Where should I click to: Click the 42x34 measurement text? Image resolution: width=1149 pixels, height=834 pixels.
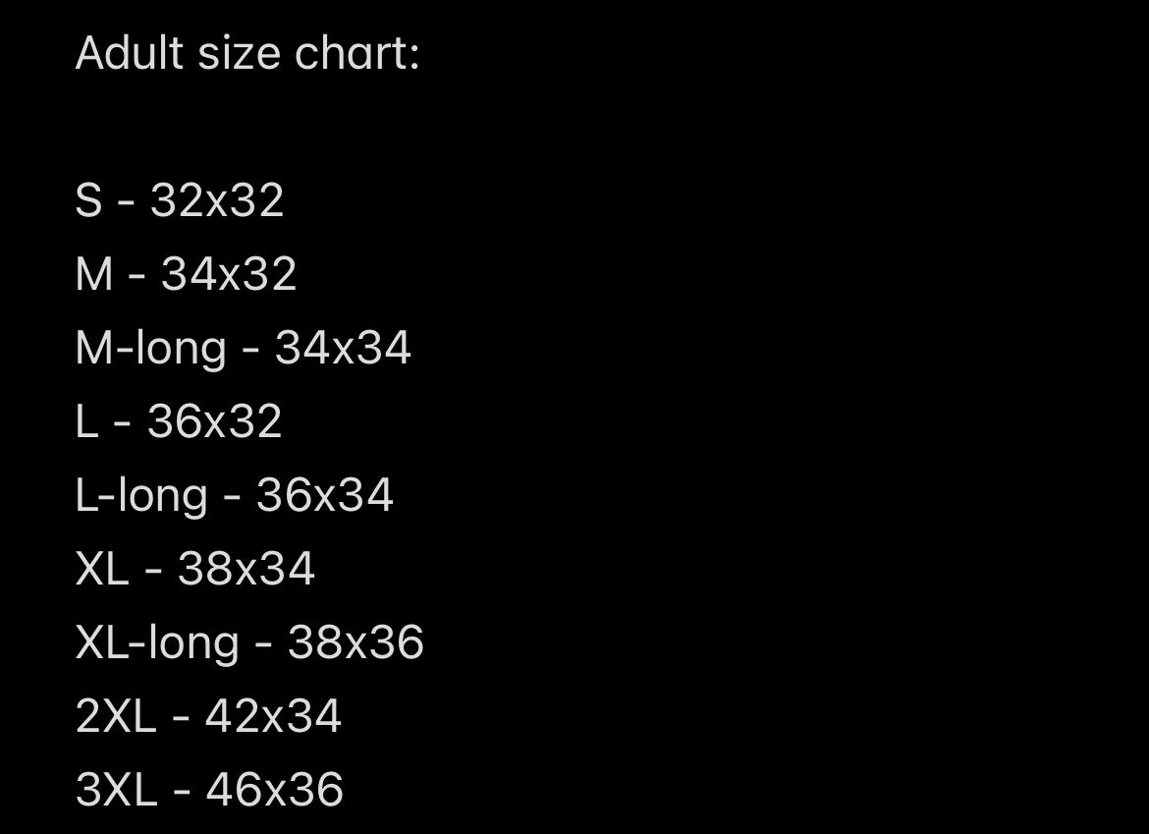273,716
